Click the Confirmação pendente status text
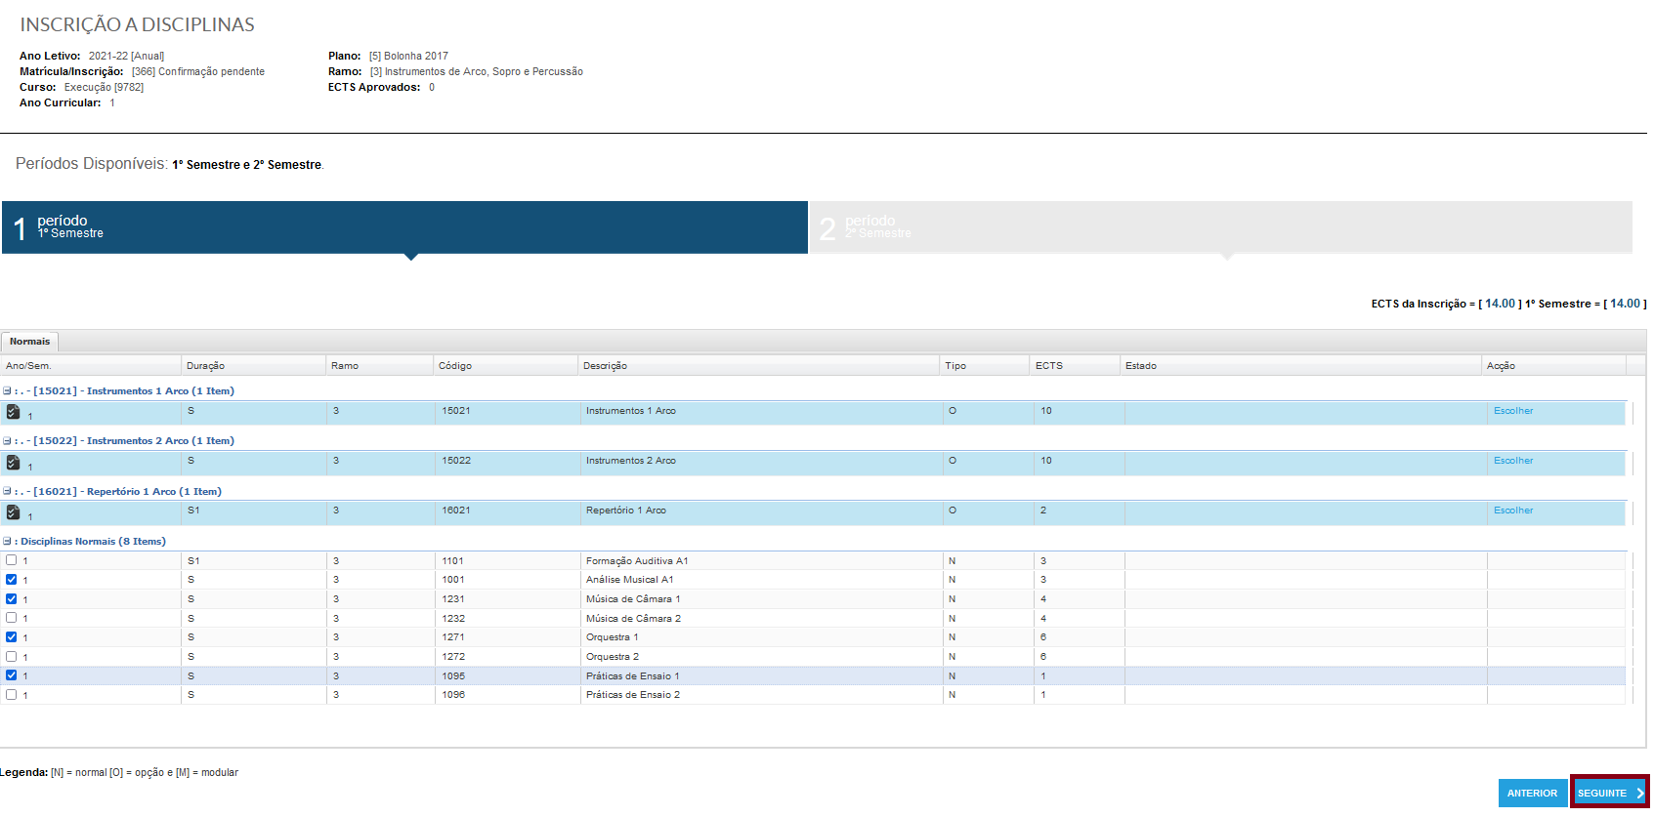The height and width of the screenshot is (817, 1654). 212,71
